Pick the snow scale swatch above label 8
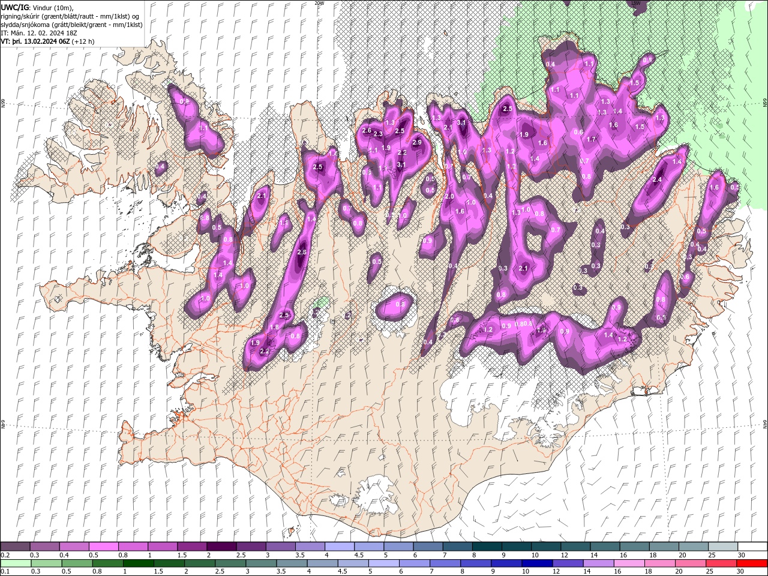Screen dimensions: 768x576 487,547
